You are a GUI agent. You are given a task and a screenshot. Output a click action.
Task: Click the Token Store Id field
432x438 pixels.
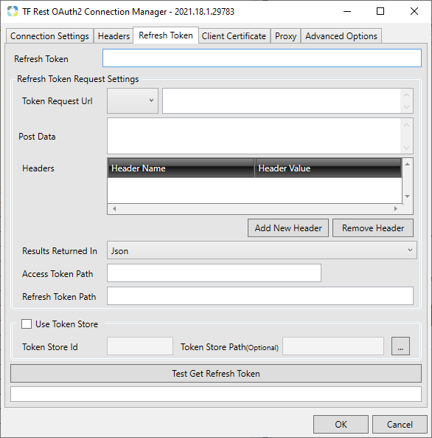[x=140, y=346]
